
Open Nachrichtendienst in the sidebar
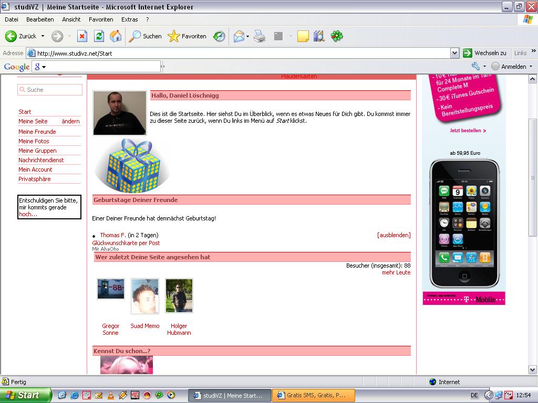pos(41,160)
